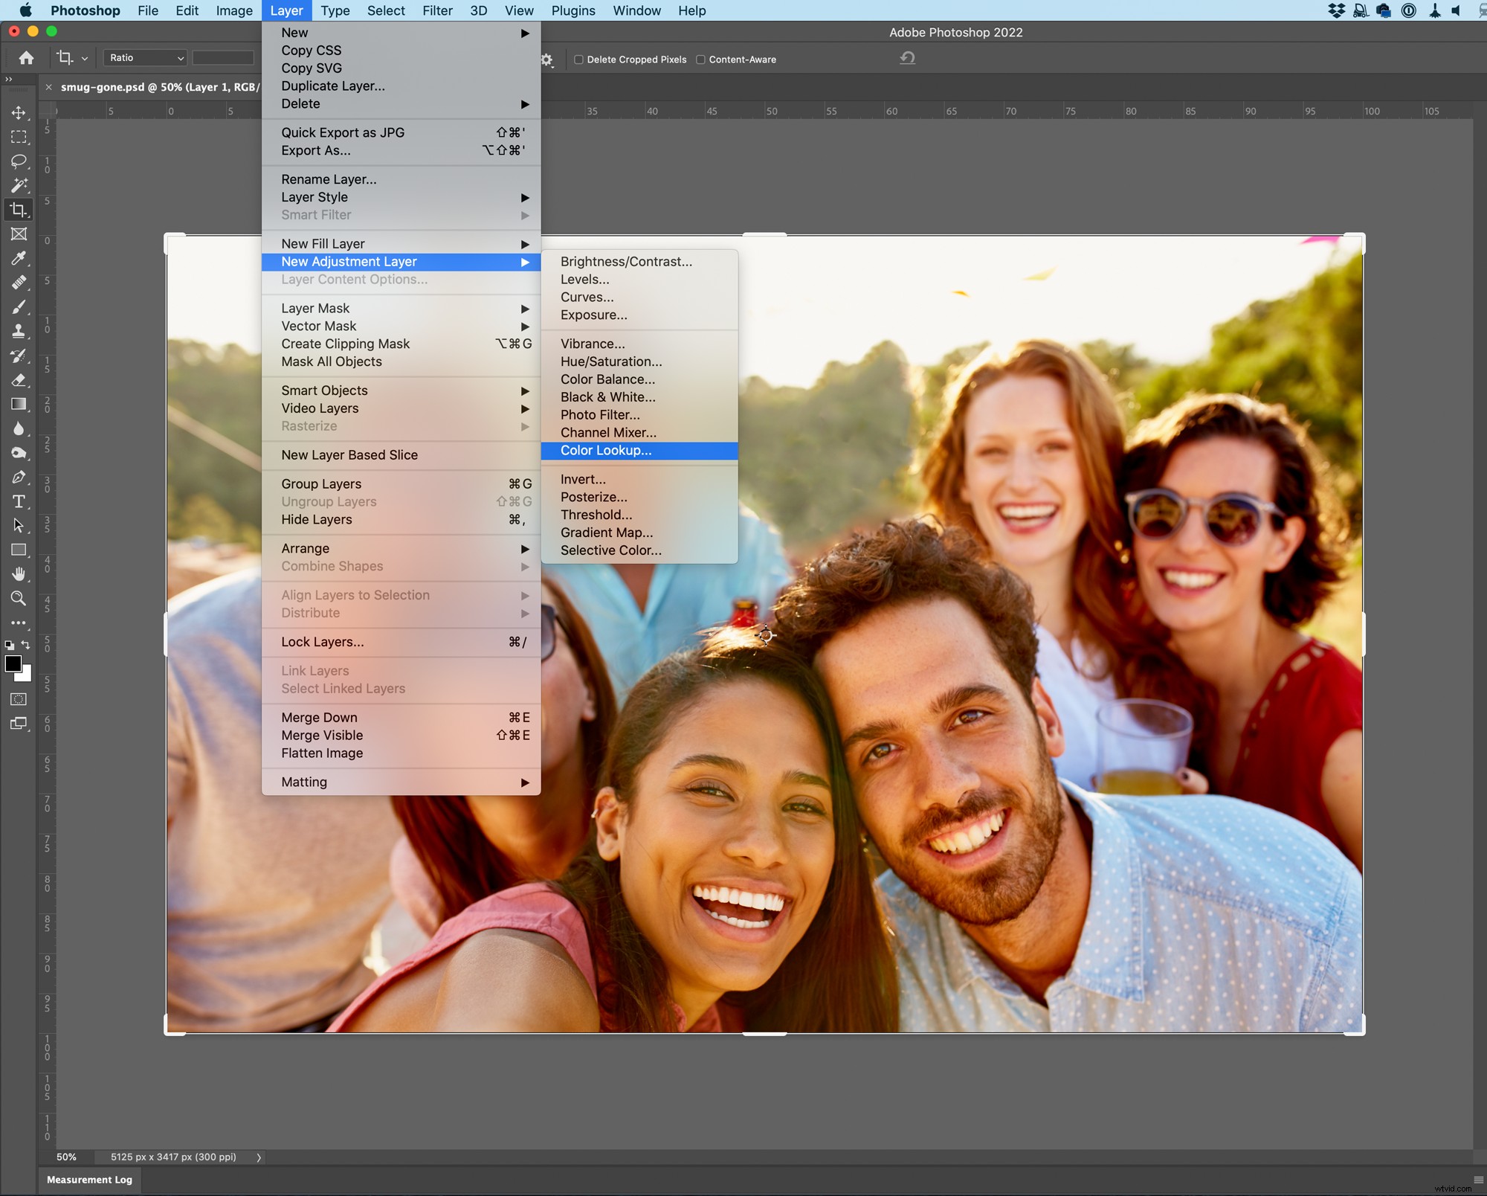Turn on Content-Aware cropping
Viewport: 1487px width, 1196px height.
pos(700,60)
